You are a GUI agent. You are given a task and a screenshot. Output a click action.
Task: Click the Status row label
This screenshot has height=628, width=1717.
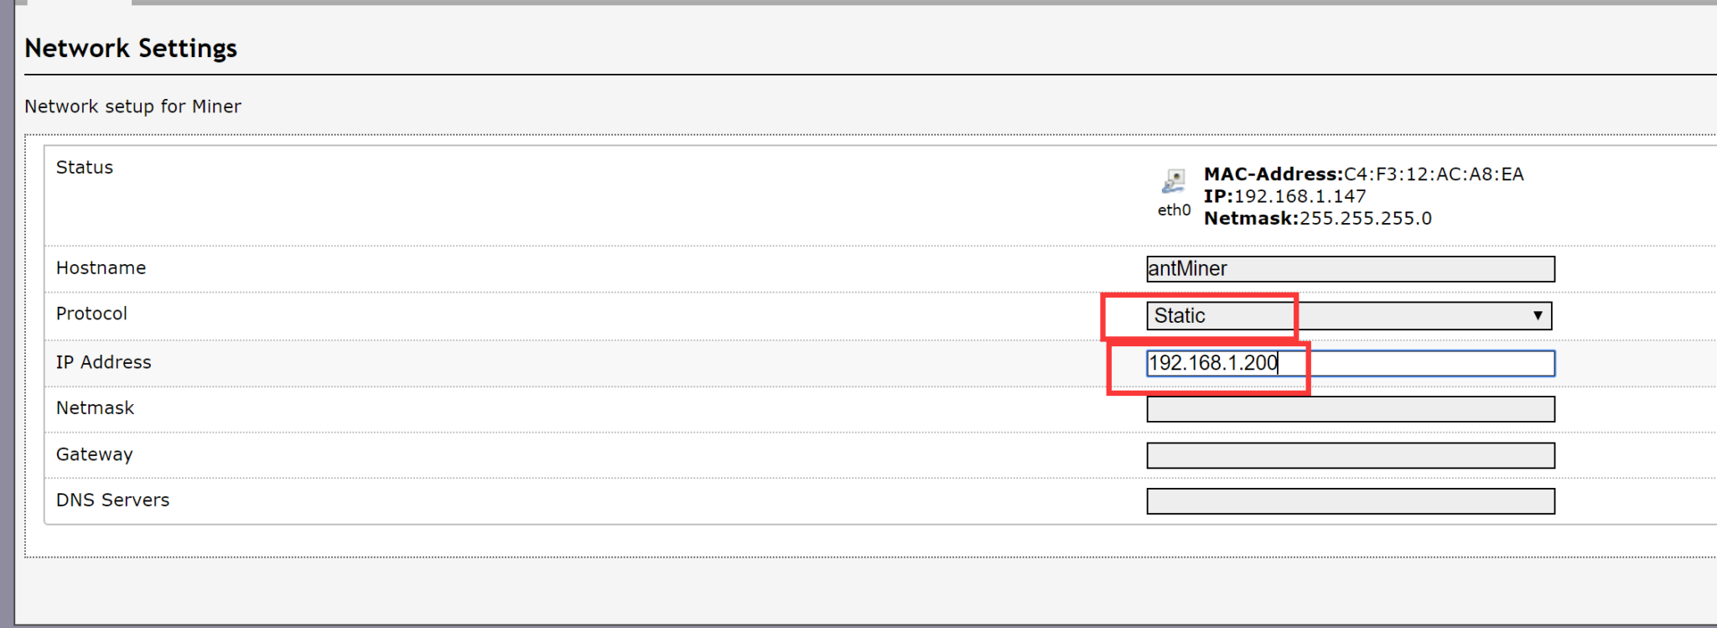click(84, 167)
